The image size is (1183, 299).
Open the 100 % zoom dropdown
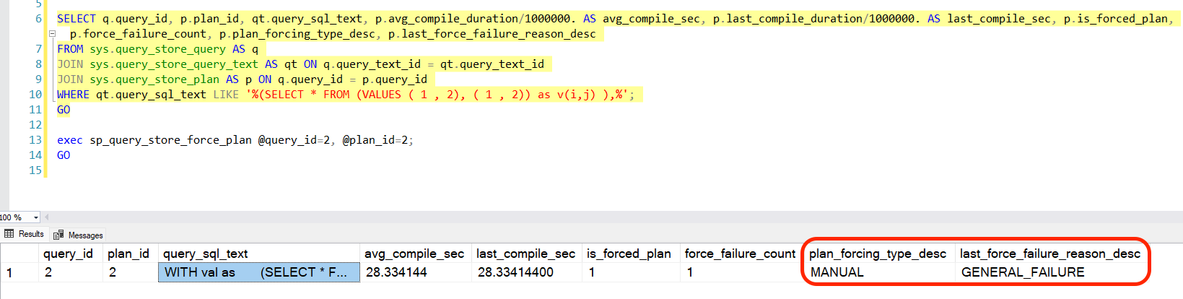point(36,217)
